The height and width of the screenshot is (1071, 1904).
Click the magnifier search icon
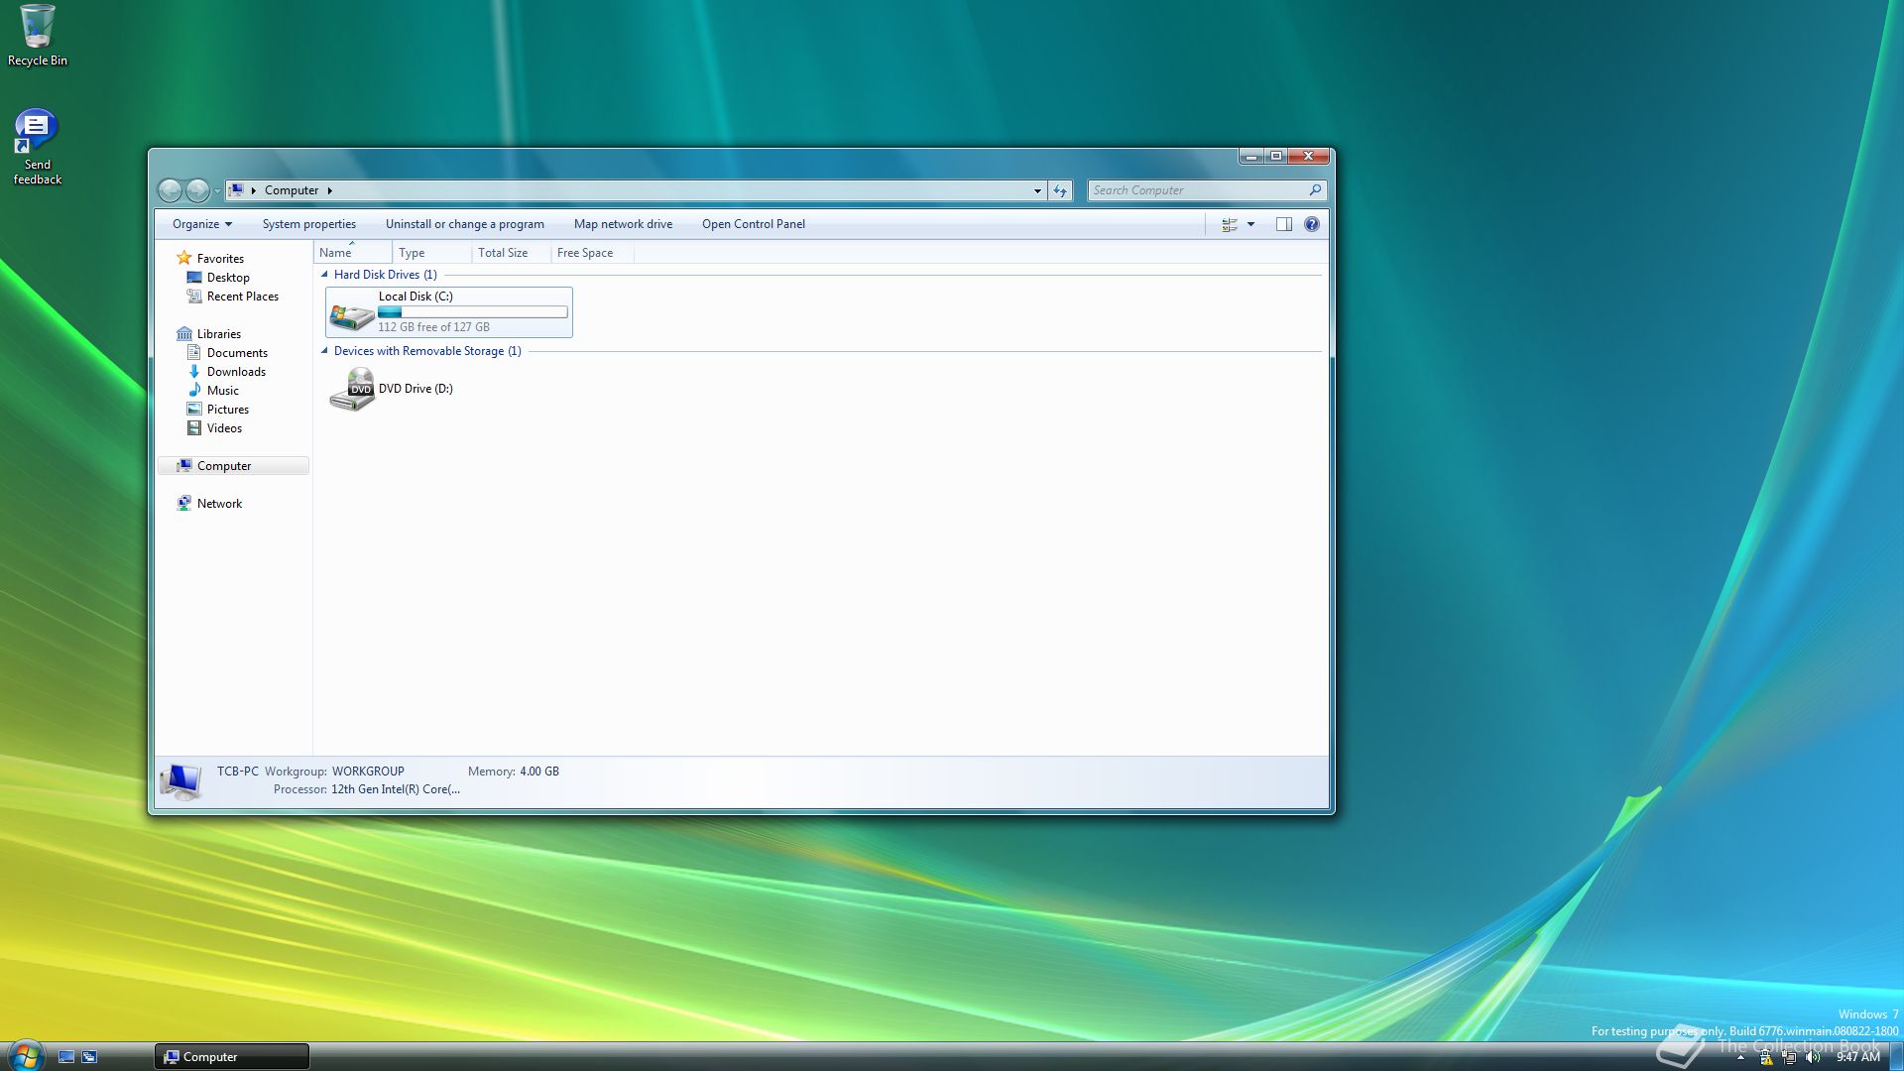pos(1316,190)
